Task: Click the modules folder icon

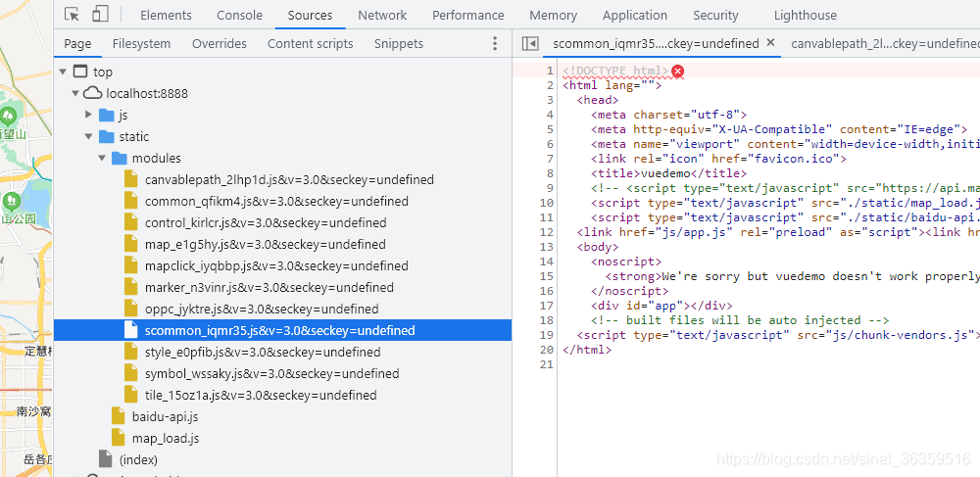Action: [119, 158]
